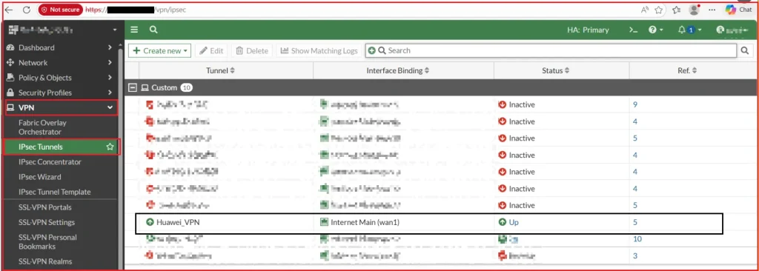Click the green up arrow icon beside Huawei_VPN
This screenshot has height=271, width=759.
point(150,223)
